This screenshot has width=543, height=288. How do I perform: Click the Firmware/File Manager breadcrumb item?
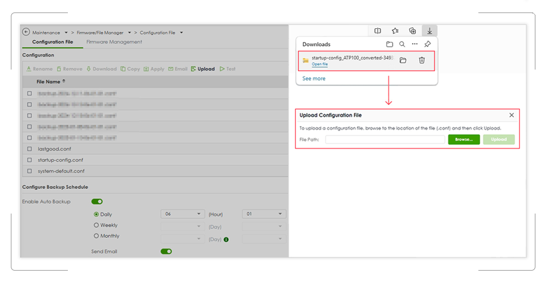pyautogui.click(x=100, y=33)
